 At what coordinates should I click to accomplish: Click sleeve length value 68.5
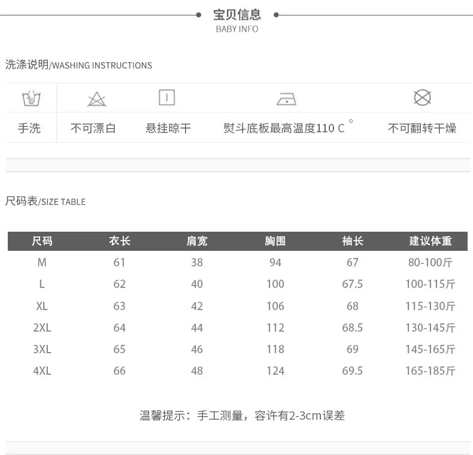[353, 327]
